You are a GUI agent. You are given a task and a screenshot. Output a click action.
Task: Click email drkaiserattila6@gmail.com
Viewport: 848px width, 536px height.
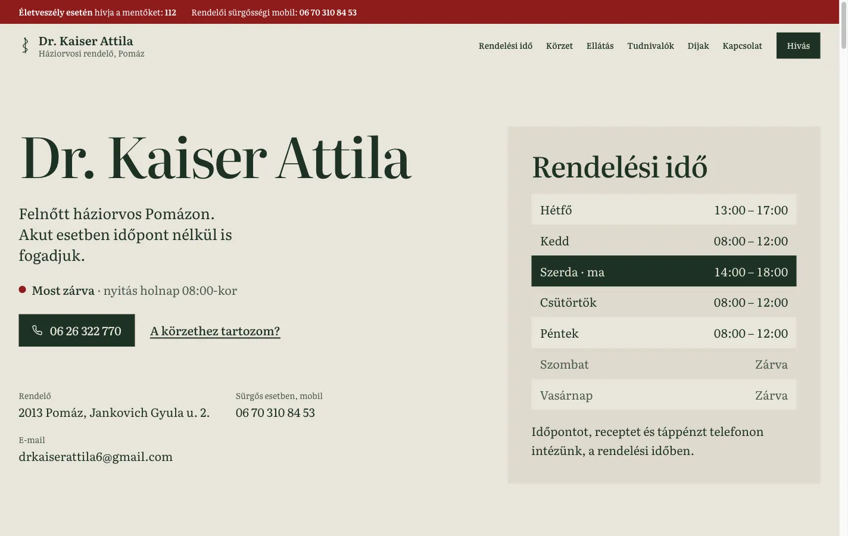coord(95,457)
